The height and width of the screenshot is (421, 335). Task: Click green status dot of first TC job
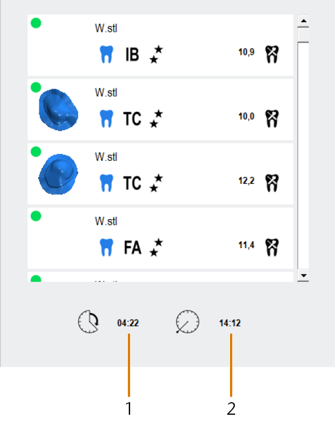click(36, 87)
